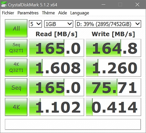Viewport: 146px width, 133px height.
Task: Open the drive D: selection dropdown
Action: point(108,24)
